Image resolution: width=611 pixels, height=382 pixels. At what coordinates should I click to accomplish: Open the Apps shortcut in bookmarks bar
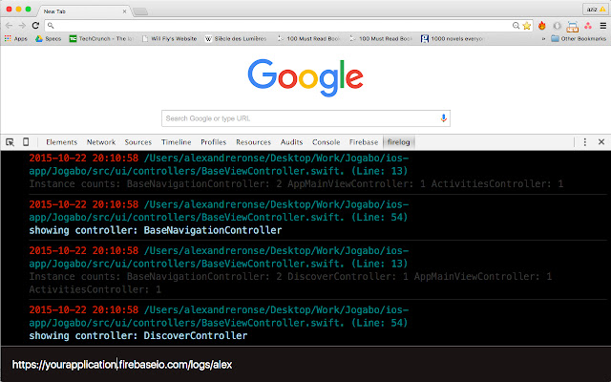[x=16, y=38]
